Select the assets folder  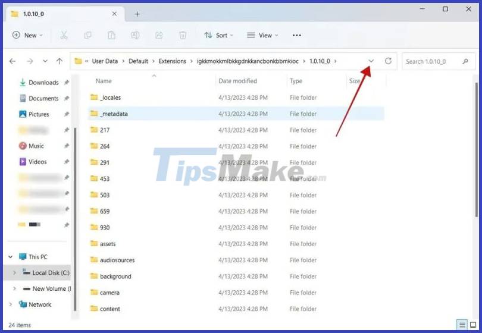236,244
